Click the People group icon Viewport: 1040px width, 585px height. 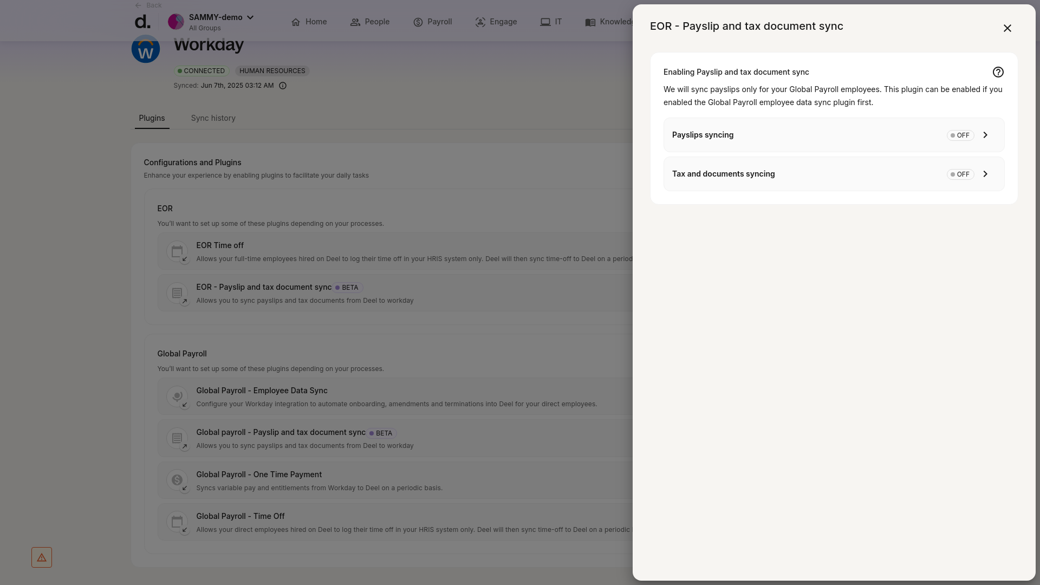(355, 22)
